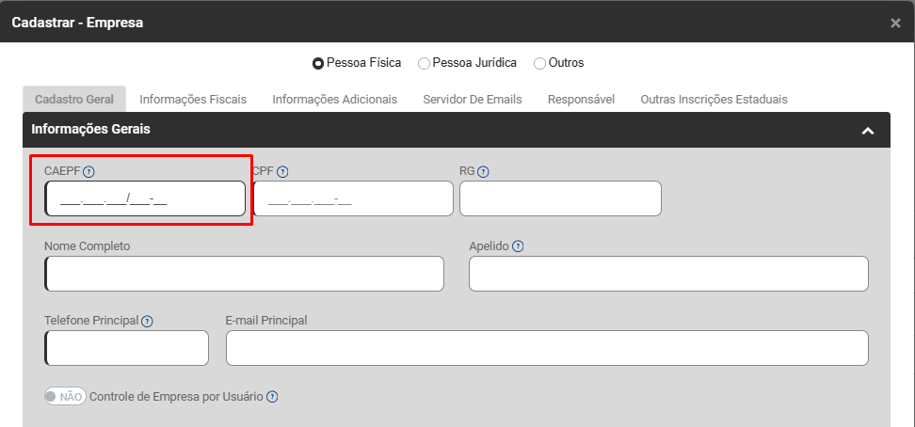Click the help icon next to CAEPF
The width and height of the screenshot is (915, 427).
89,171
